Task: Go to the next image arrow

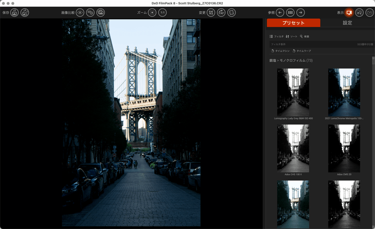Action: [300, 13]
